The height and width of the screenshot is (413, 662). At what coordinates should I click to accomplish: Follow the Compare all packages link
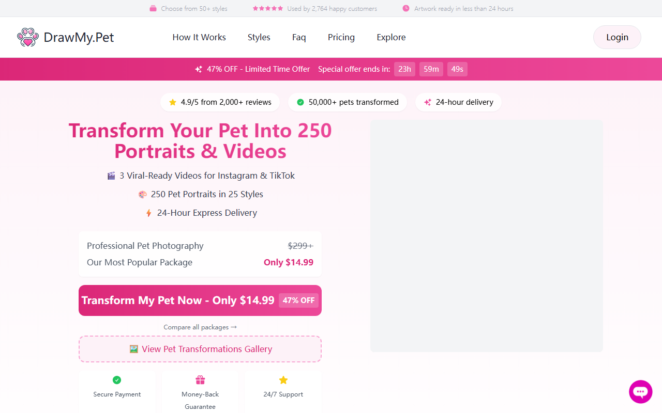point(200,327)
